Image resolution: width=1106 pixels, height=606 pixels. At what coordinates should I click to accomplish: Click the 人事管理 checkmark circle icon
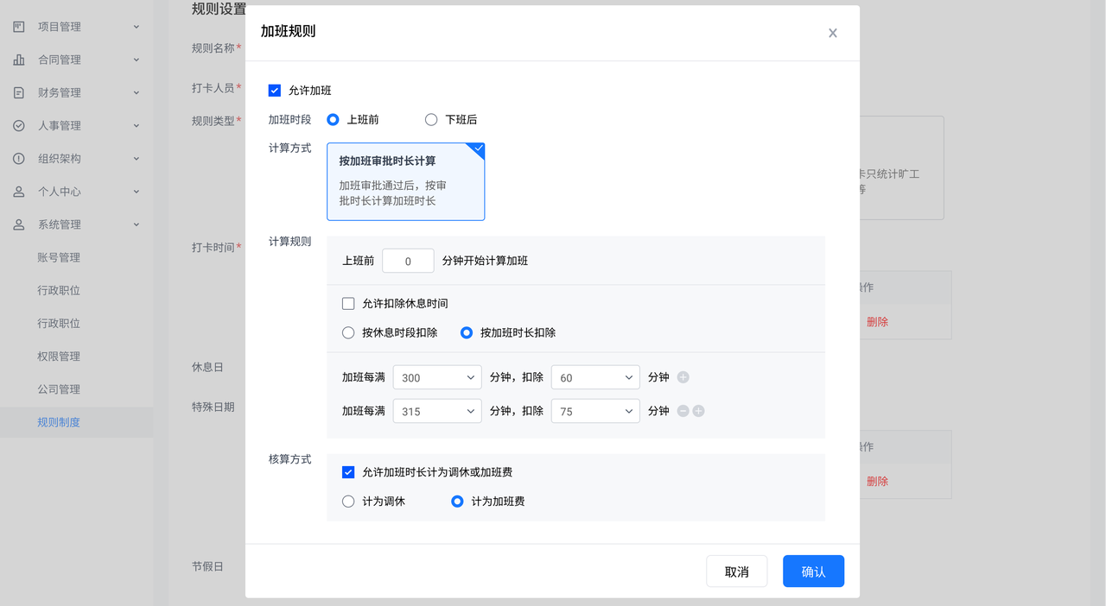[x=19, y=126]
